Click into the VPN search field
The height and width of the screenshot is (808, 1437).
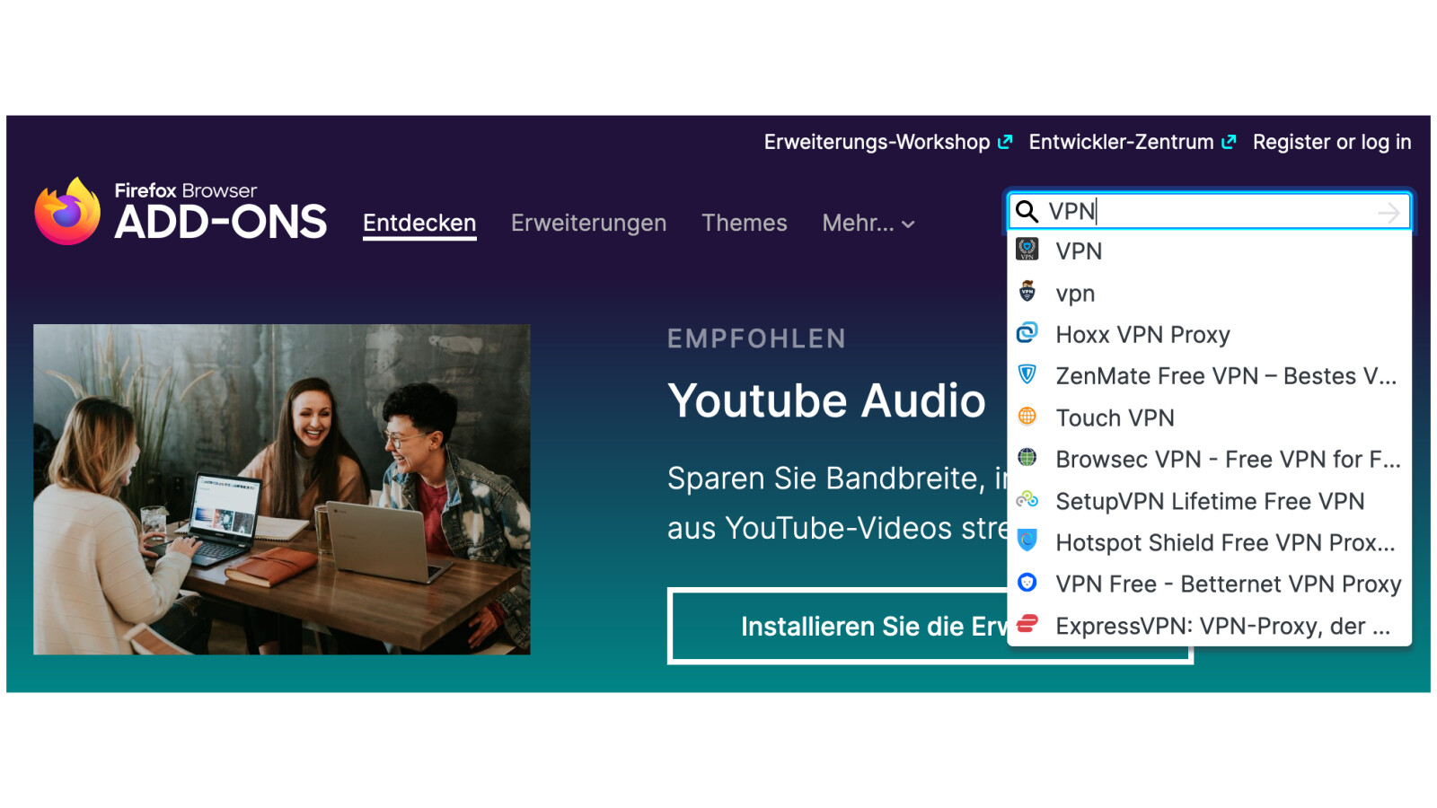click(1209, 212)
